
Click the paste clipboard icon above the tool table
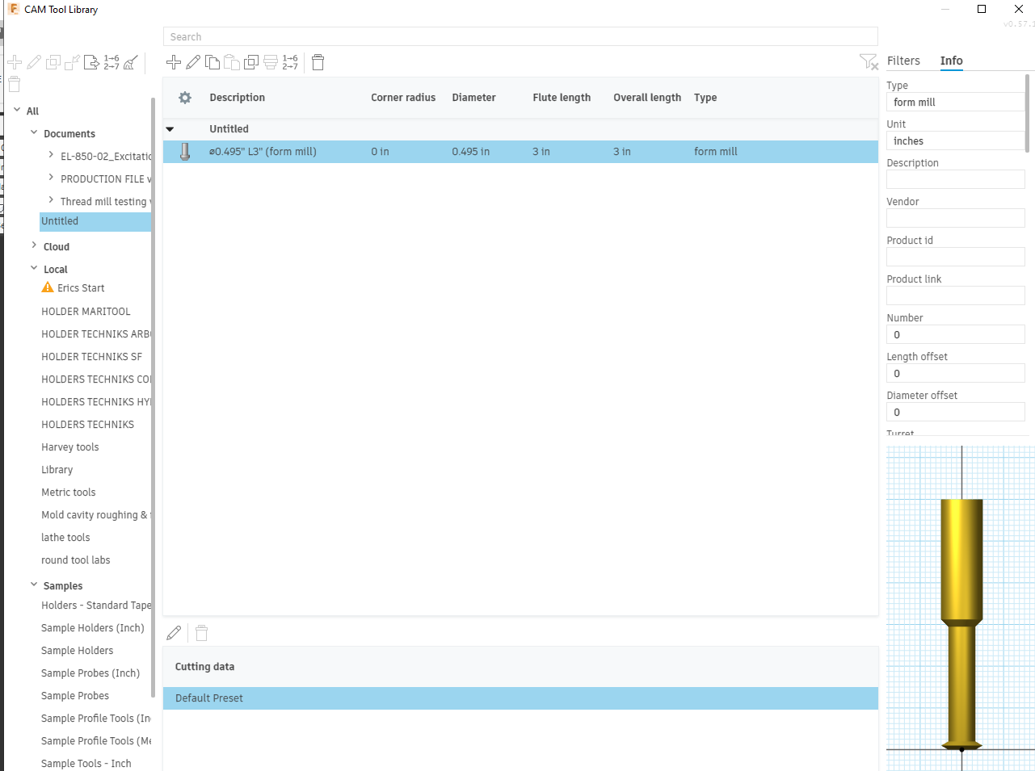click(x=232, y=62)
